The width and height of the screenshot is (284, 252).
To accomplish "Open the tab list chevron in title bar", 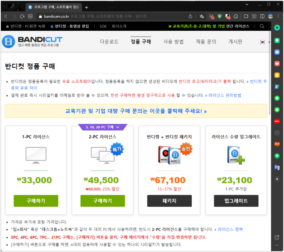I will pyautogui.click(x=247, y=4).
